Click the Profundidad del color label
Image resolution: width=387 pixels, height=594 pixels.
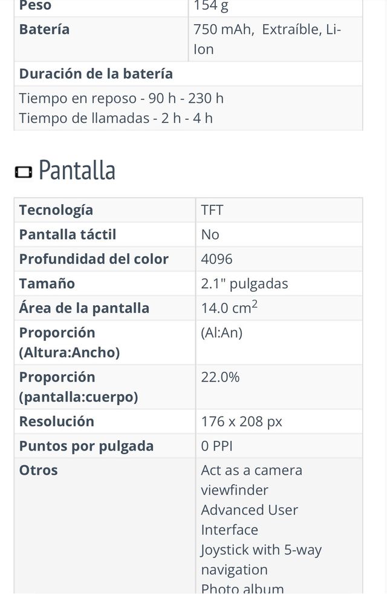(x=94, y=259)
